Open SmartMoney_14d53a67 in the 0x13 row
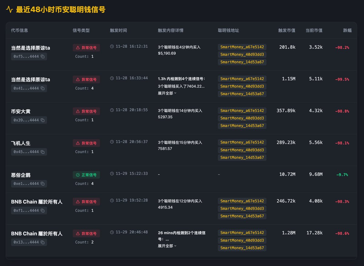This screenshot has height=266, width=364. 242,248
